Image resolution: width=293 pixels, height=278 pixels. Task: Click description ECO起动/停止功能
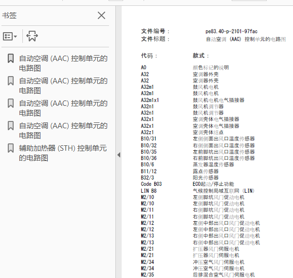[x=213, y=184]
